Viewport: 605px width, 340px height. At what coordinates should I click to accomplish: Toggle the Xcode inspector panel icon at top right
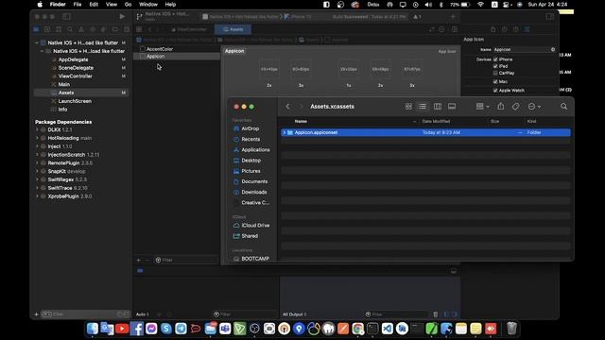pos(549,17)
